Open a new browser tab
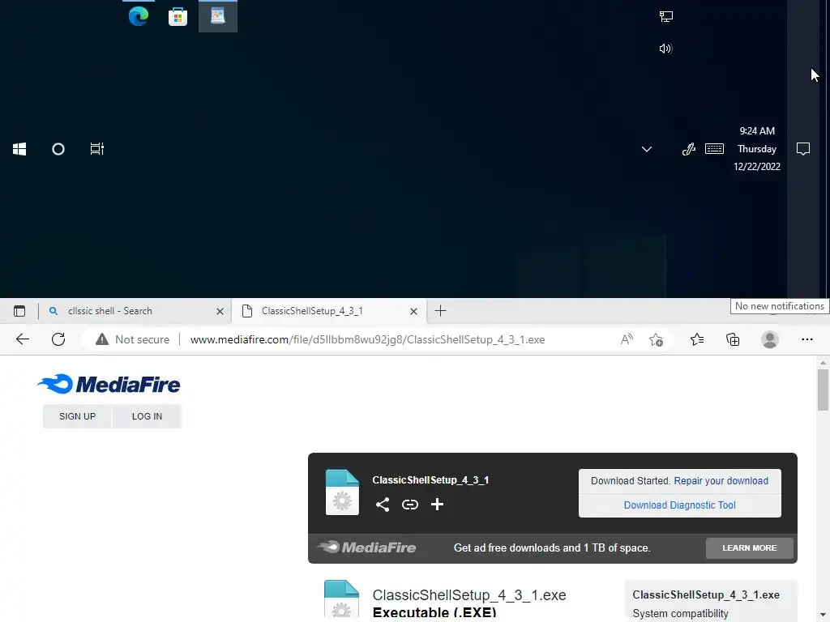Screen dimensions: 830x622 (440, 311)
